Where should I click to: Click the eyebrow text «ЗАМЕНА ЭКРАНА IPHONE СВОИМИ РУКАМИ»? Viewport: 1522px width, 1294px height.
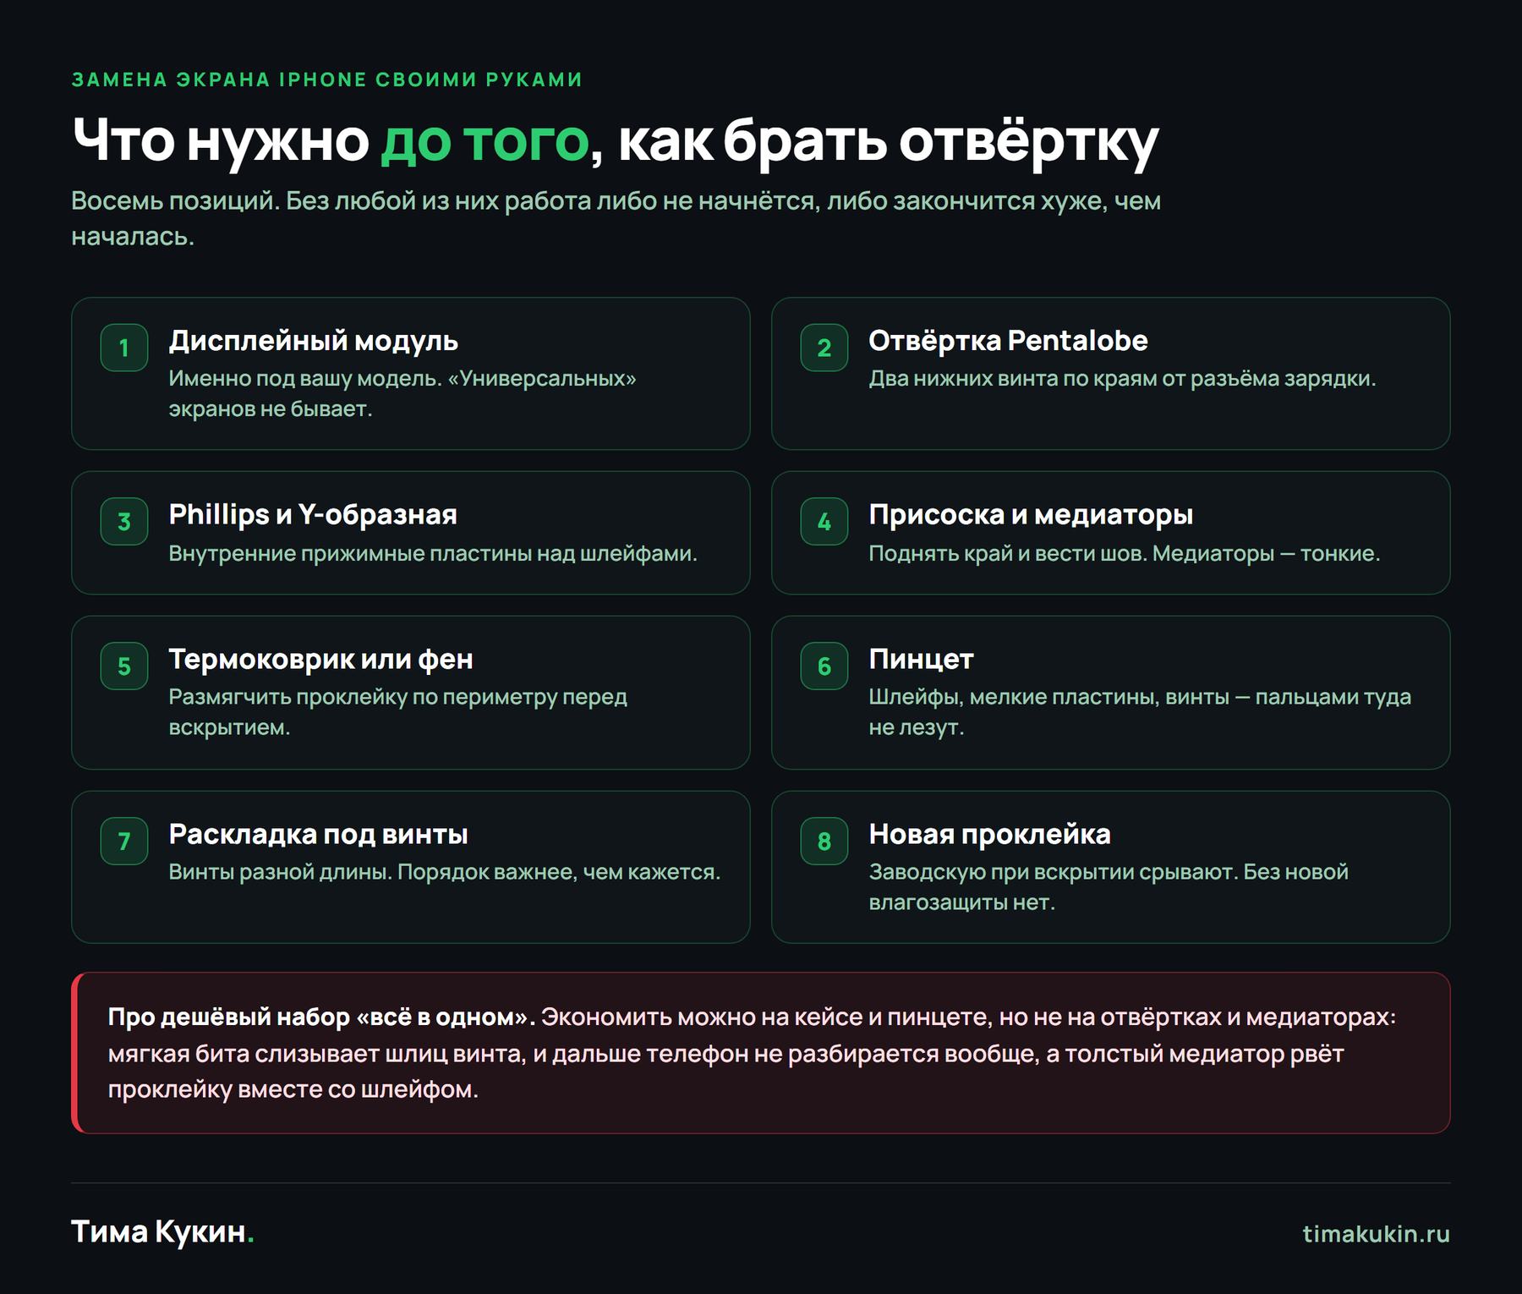pos(327,80)
